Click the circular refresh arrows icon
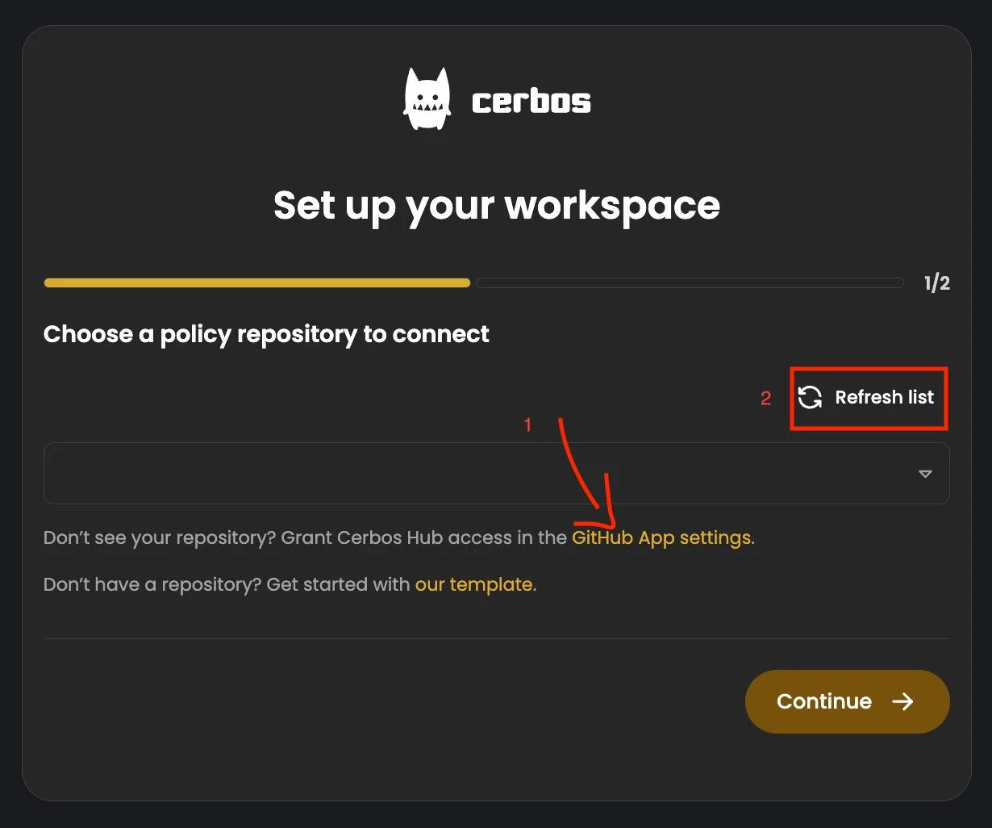Screen dimensions: 992x828 click(810, 397)
